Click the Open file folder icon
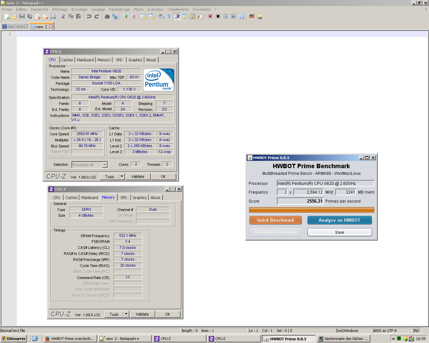Screen dimensions: 429x343 14,16
